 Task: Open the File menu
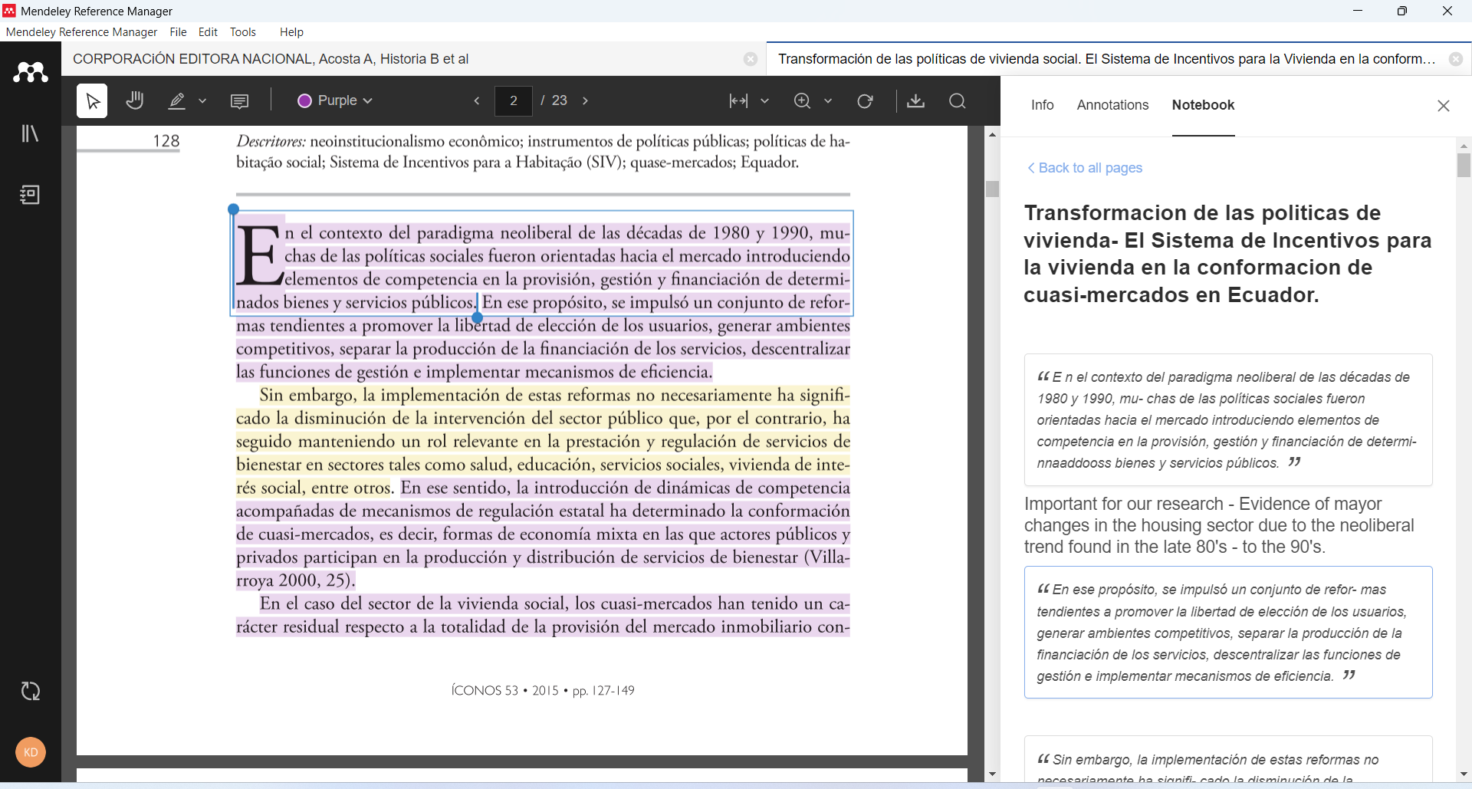(x=178, y=32)
